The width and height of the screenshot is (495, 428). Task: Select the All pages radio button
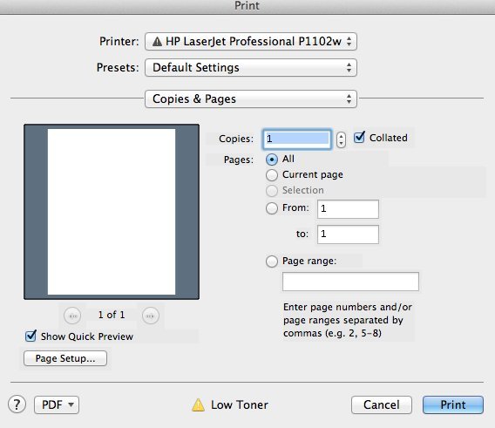pos(272,160)
